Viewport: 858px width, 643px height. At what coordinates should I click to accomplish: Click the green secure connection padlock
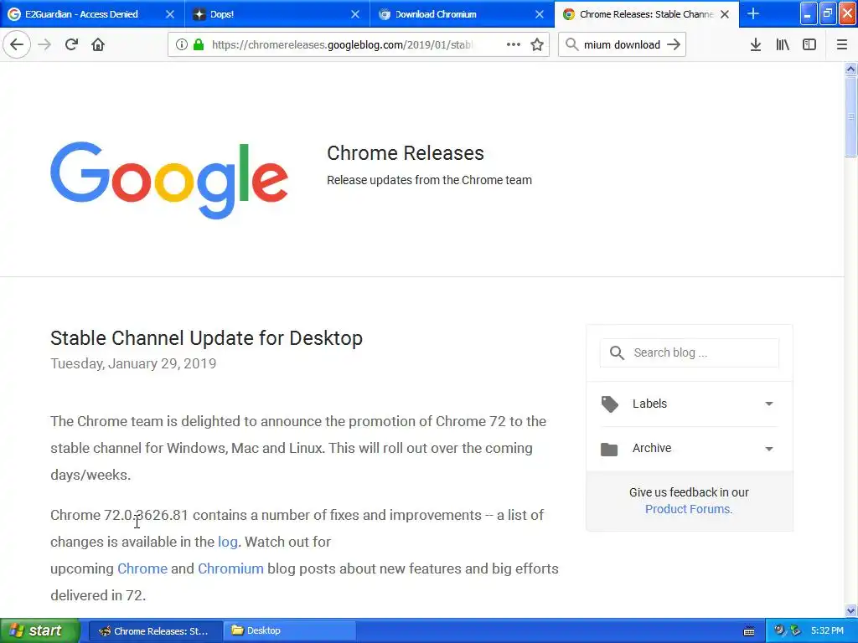point(199,44)
